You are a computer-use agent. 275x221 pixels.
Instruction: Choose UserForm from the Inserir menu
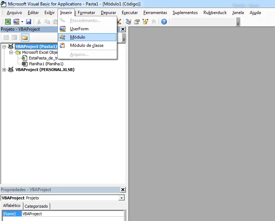pyautogui.click(x=87, y=29)
